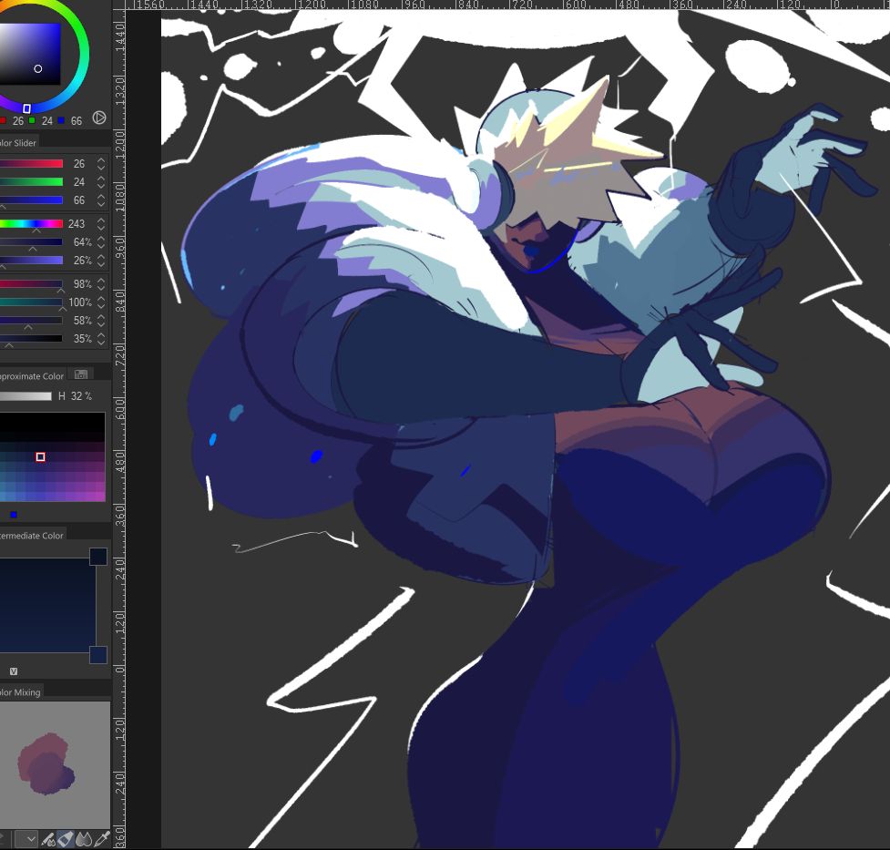Screen dimensions: 890x850
Task: Open the Color Mixing tab
Action: click(x=20, y=692)
